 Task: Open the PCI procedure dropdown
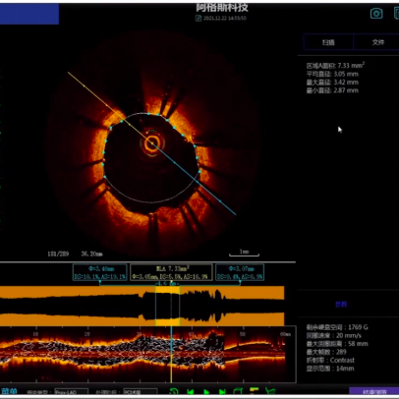[x=141, y=392]
